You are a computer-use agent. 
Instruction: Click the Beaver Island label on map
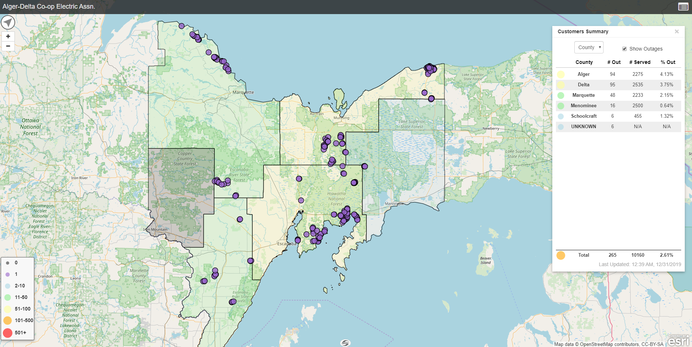(x=486, y=260)
